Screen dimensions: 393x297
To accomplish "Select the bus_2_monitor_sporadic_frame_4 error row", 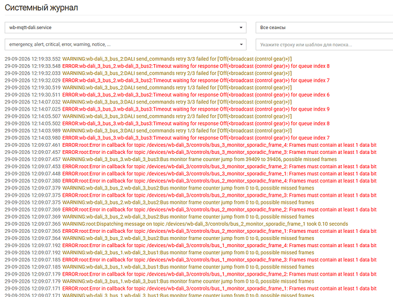I will coord(191,181).
